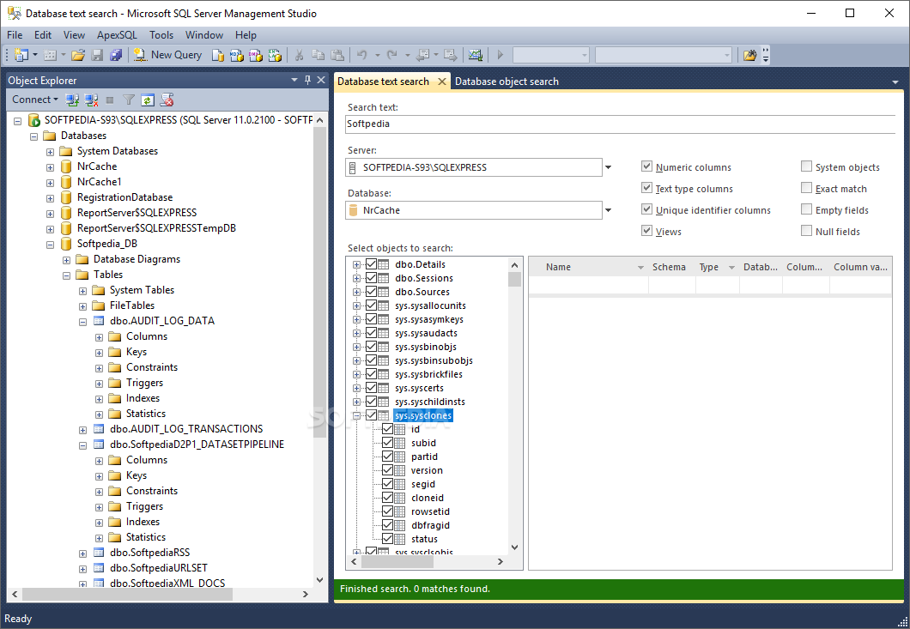Viewport: 910px width, 629px height.
Task: Click the New Project toolbar icon
Action: pyautogui.click(x=21, y=55)
